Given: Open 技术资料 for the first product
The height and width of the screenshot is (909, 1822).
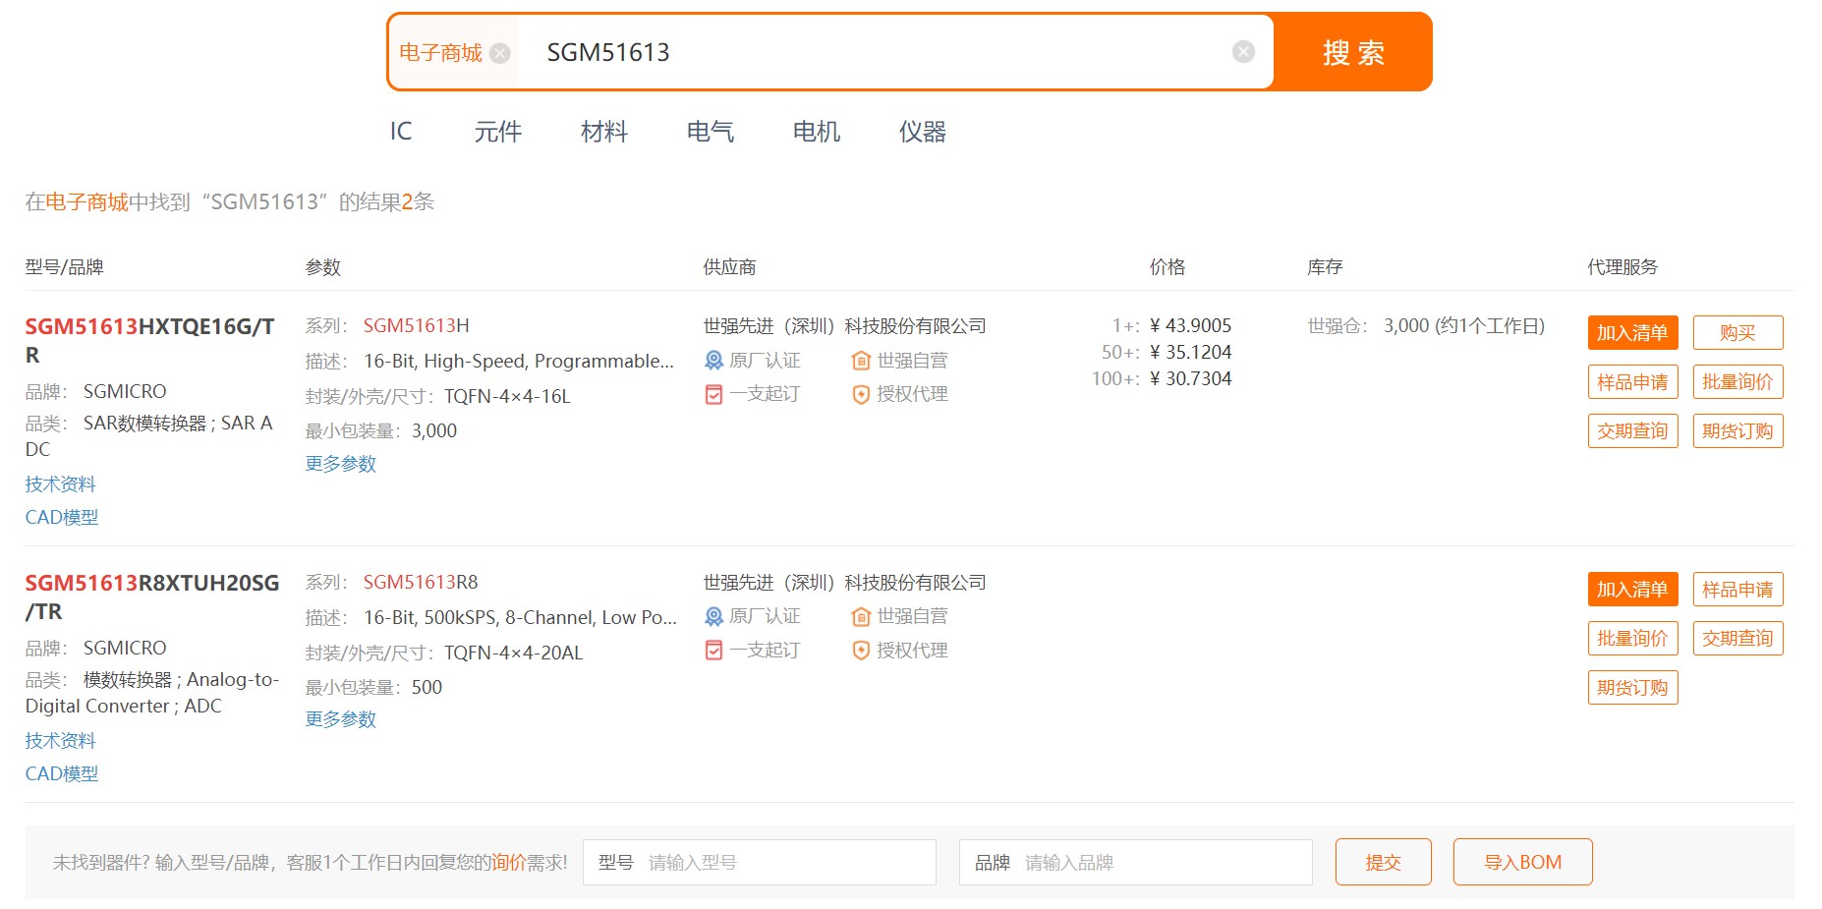Looking at the screenshot, I should (x=61, y=483).
